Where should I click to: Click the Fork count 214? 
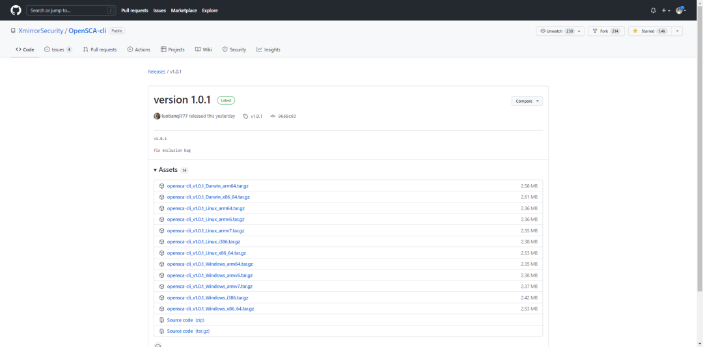614,31
